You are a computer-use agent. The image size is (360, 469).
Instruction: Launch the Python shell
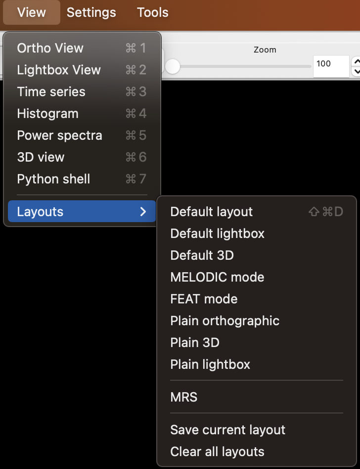pyautogui.click(x=53, y=179)
